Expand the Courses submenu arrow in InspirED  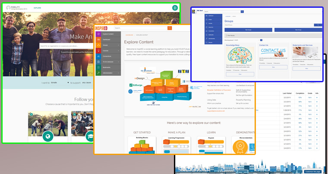pyautogui.click(x=118, y=51)
